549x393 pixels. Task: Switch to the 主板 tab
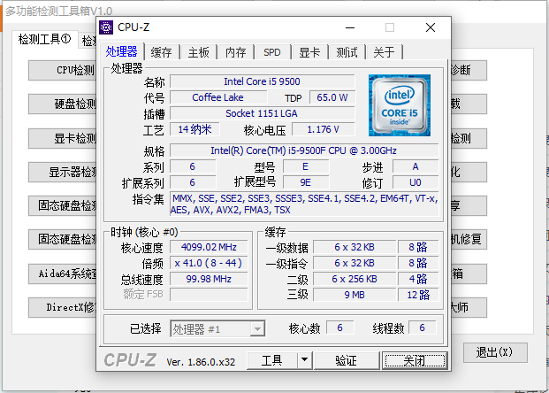pos(199,52)
